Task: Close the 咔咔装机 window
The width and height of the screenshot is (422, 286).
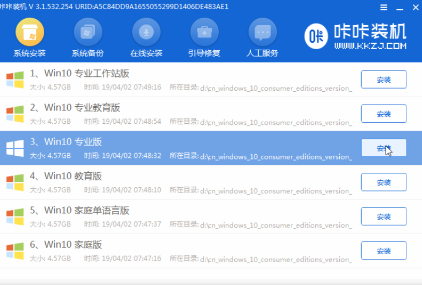Action: point(416,7)
